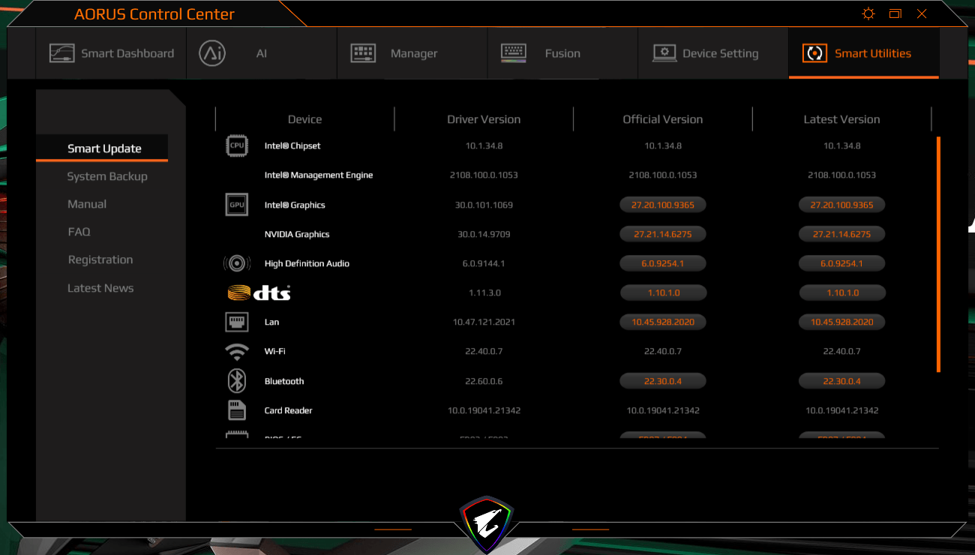Click the AI circle icon

point(212,53)
